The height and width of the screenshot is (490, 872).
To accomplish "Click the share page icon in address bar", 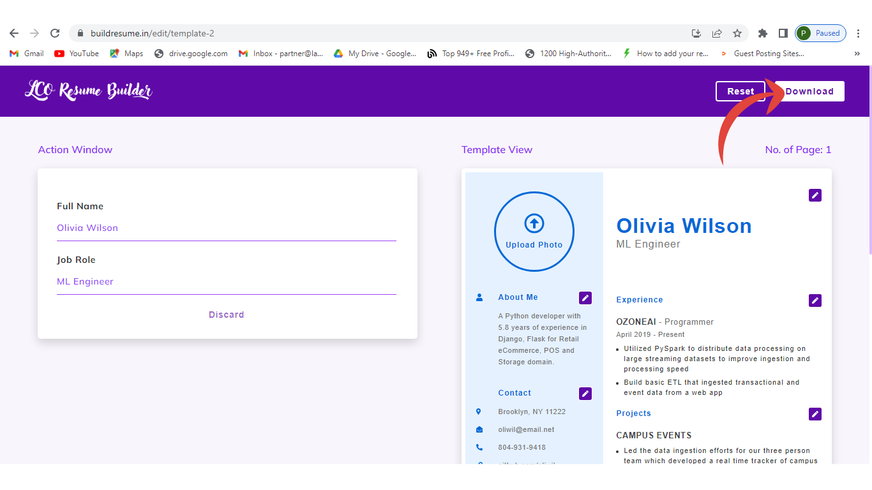I will pyautogui.click(x=717, y=33).
